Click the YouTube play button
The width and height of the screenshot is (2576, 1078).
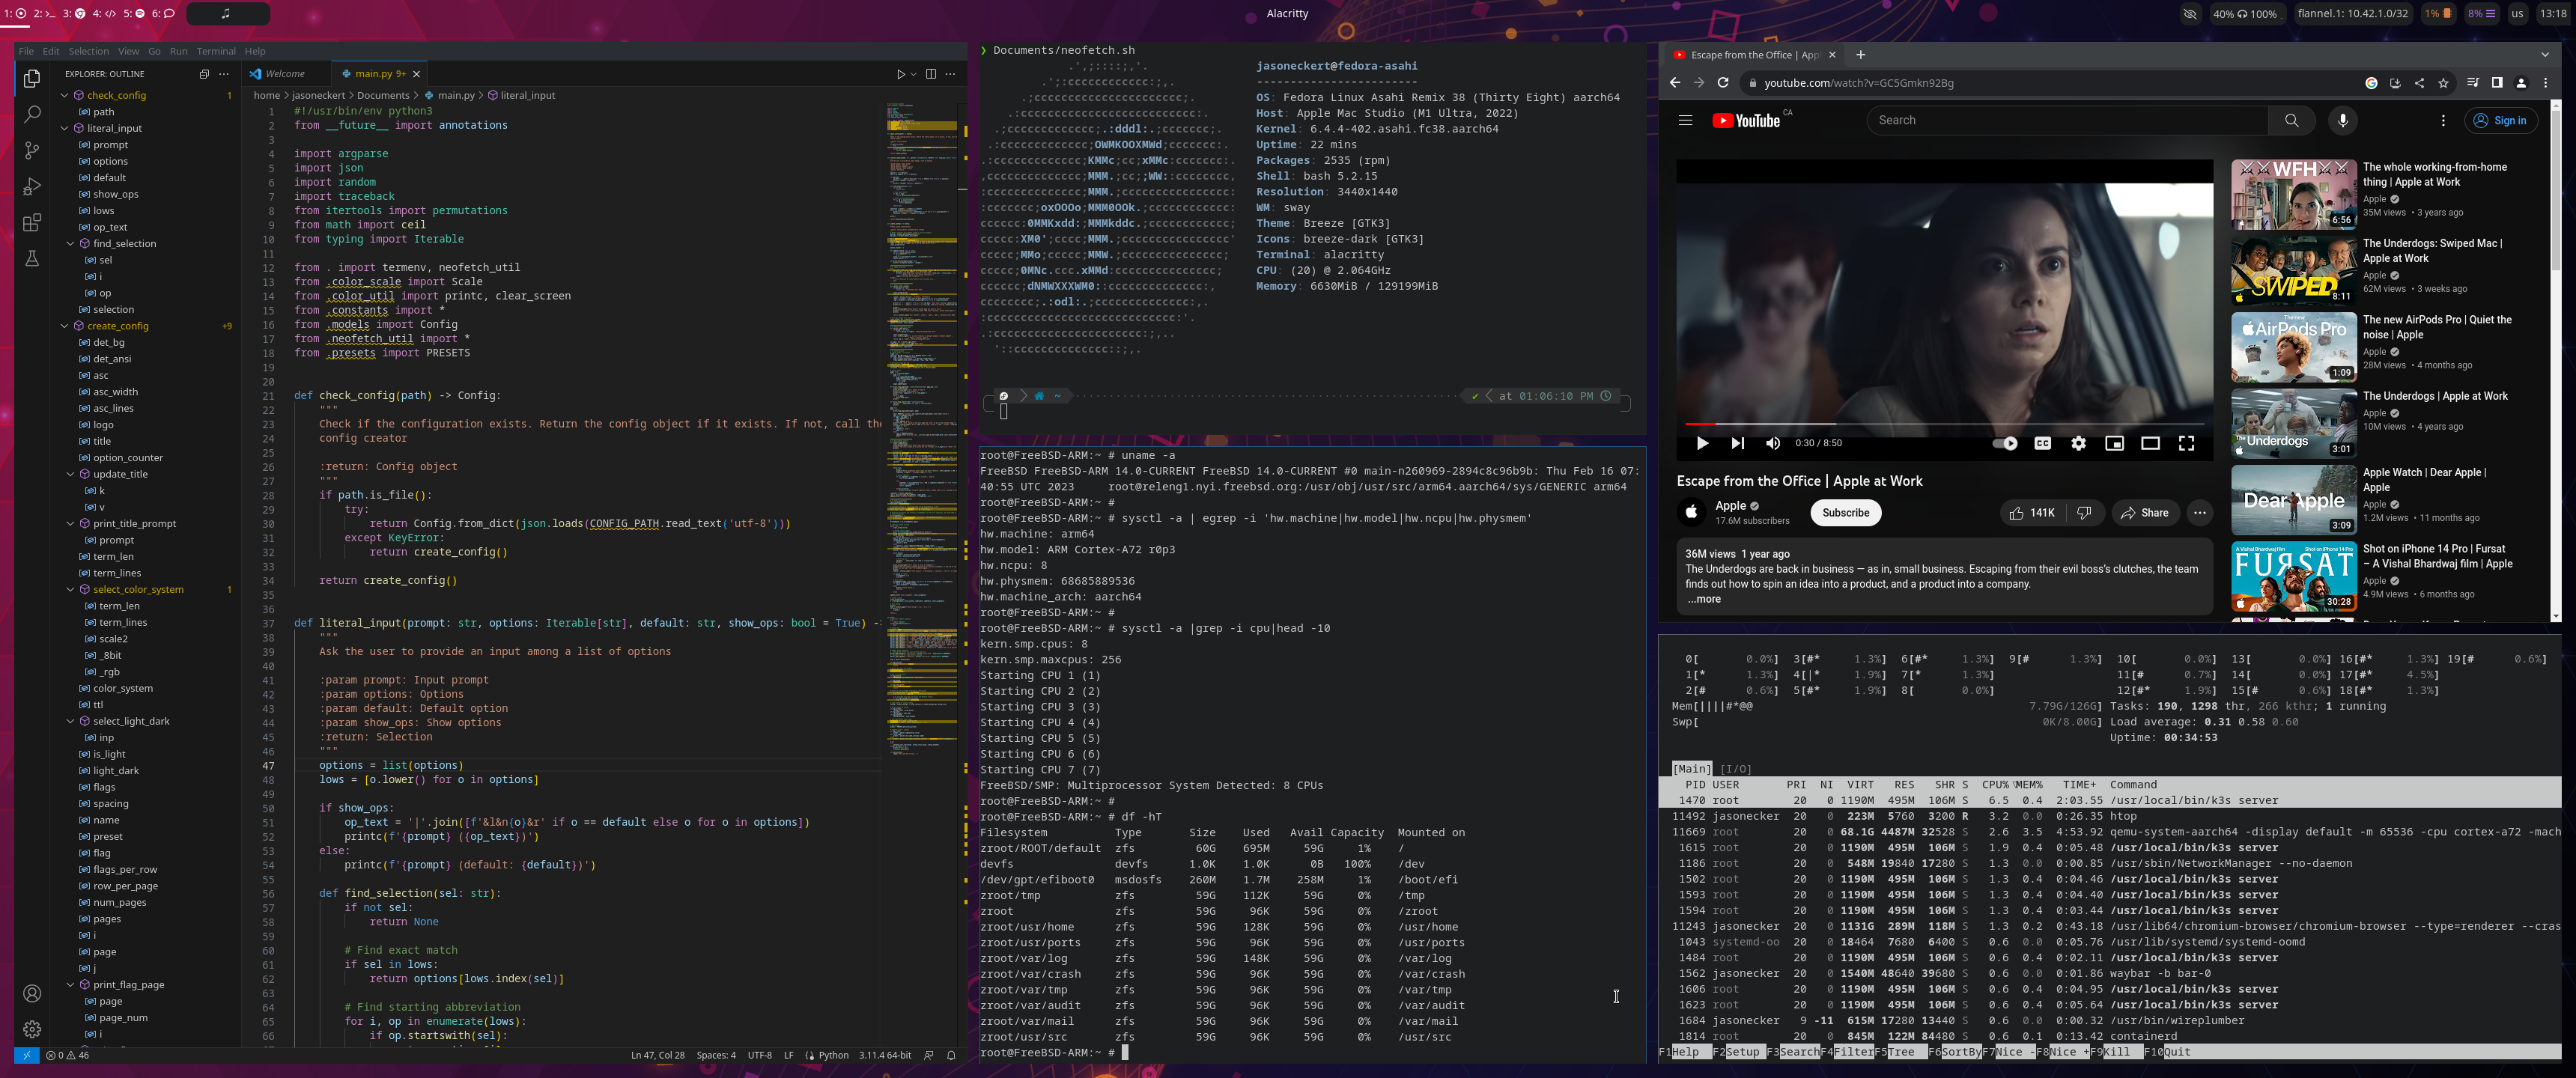tap(1702, 444)
